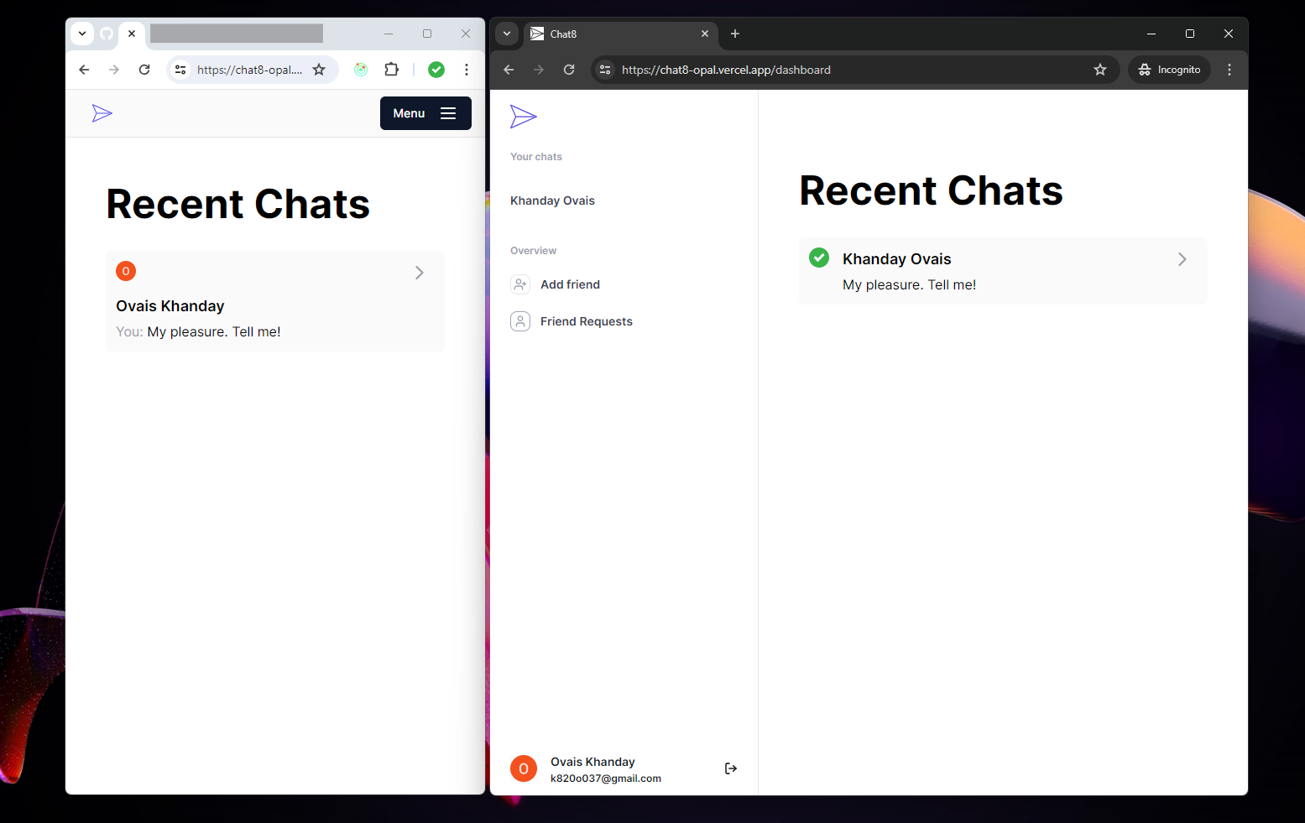This screenshot has width=1305, height=823.
Task: Open three-dot Chrome menu in incognito window
Action: [1229, 70]
